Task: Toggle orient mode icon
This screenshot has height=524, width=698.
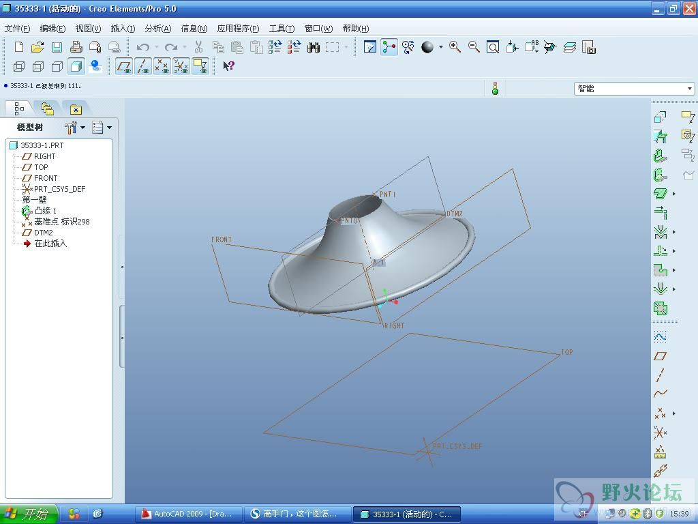Action: 408,47
